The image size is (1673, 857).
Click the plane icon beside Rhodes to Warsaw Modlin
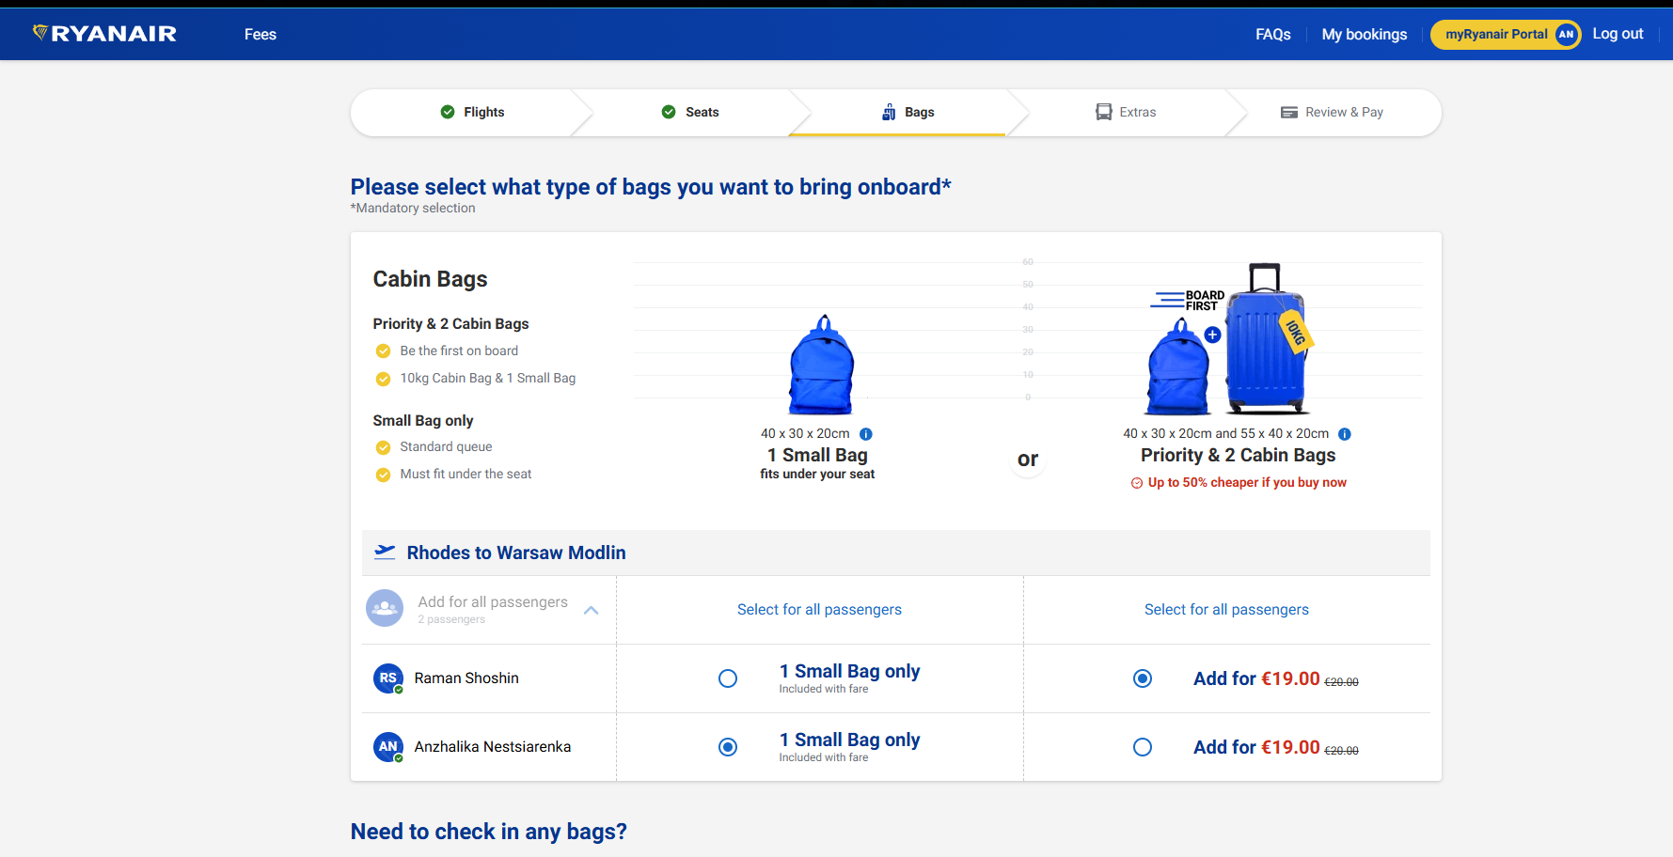point(385,552)
